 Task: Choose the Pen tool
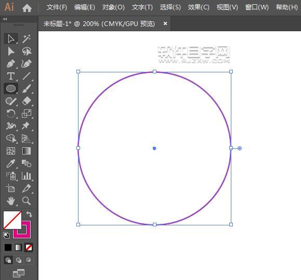[x=11, y=64]
